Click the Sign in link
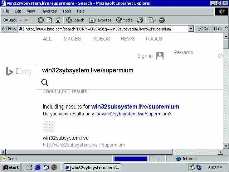229x172 pixels. [x=145, y=56]
